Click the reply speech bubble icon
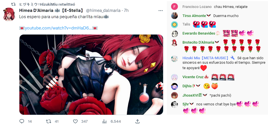This screenshot has width=268, height=134. click(22, 121)
